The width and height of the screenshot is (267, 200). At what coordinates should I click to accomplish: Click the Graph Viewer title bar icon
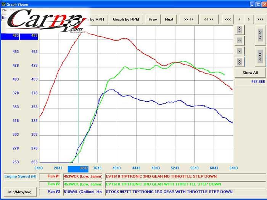coord(3,4)
